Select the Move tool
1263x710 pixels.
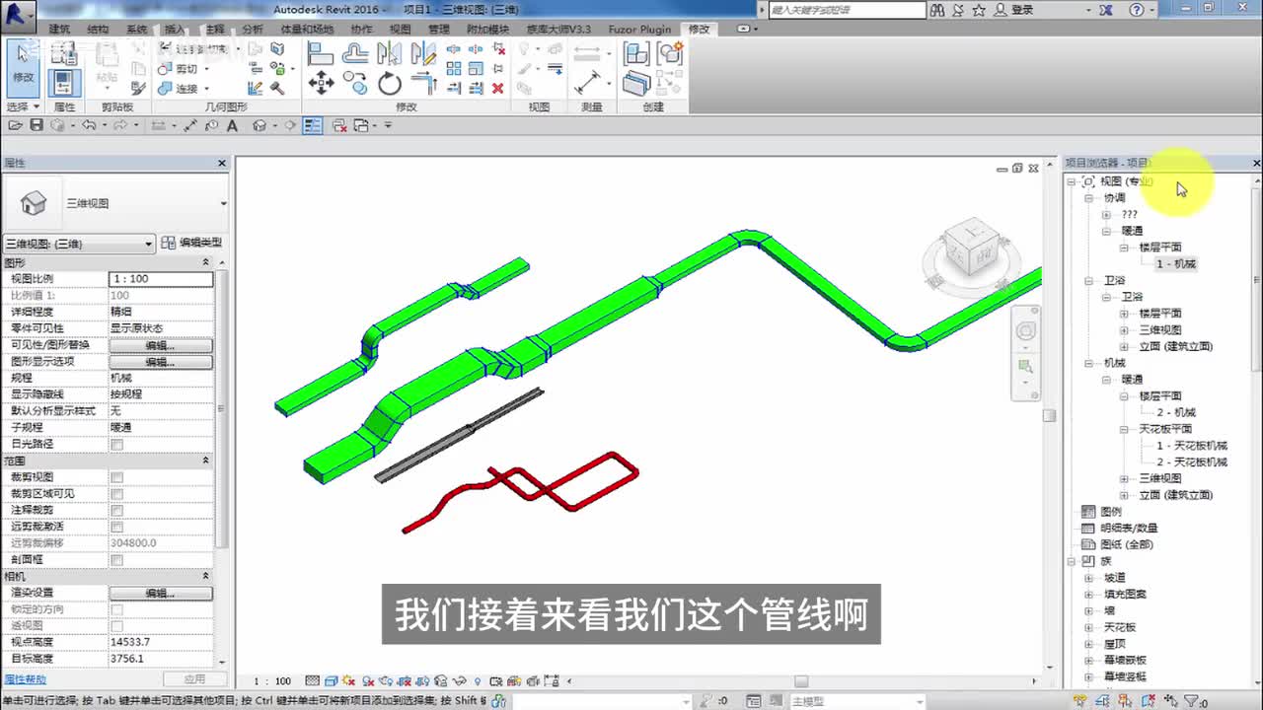[x=321, y=84]
